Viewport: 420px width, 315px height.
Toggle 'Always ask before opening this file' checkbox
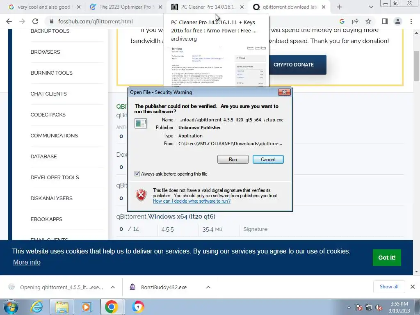coord(137,174)
